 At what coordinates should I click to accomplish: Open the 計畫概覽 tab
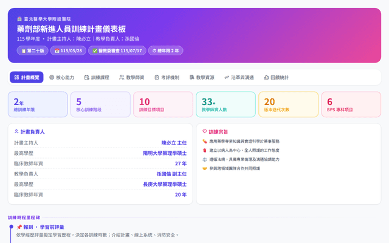pyautogui.click(x=27, y=77)
